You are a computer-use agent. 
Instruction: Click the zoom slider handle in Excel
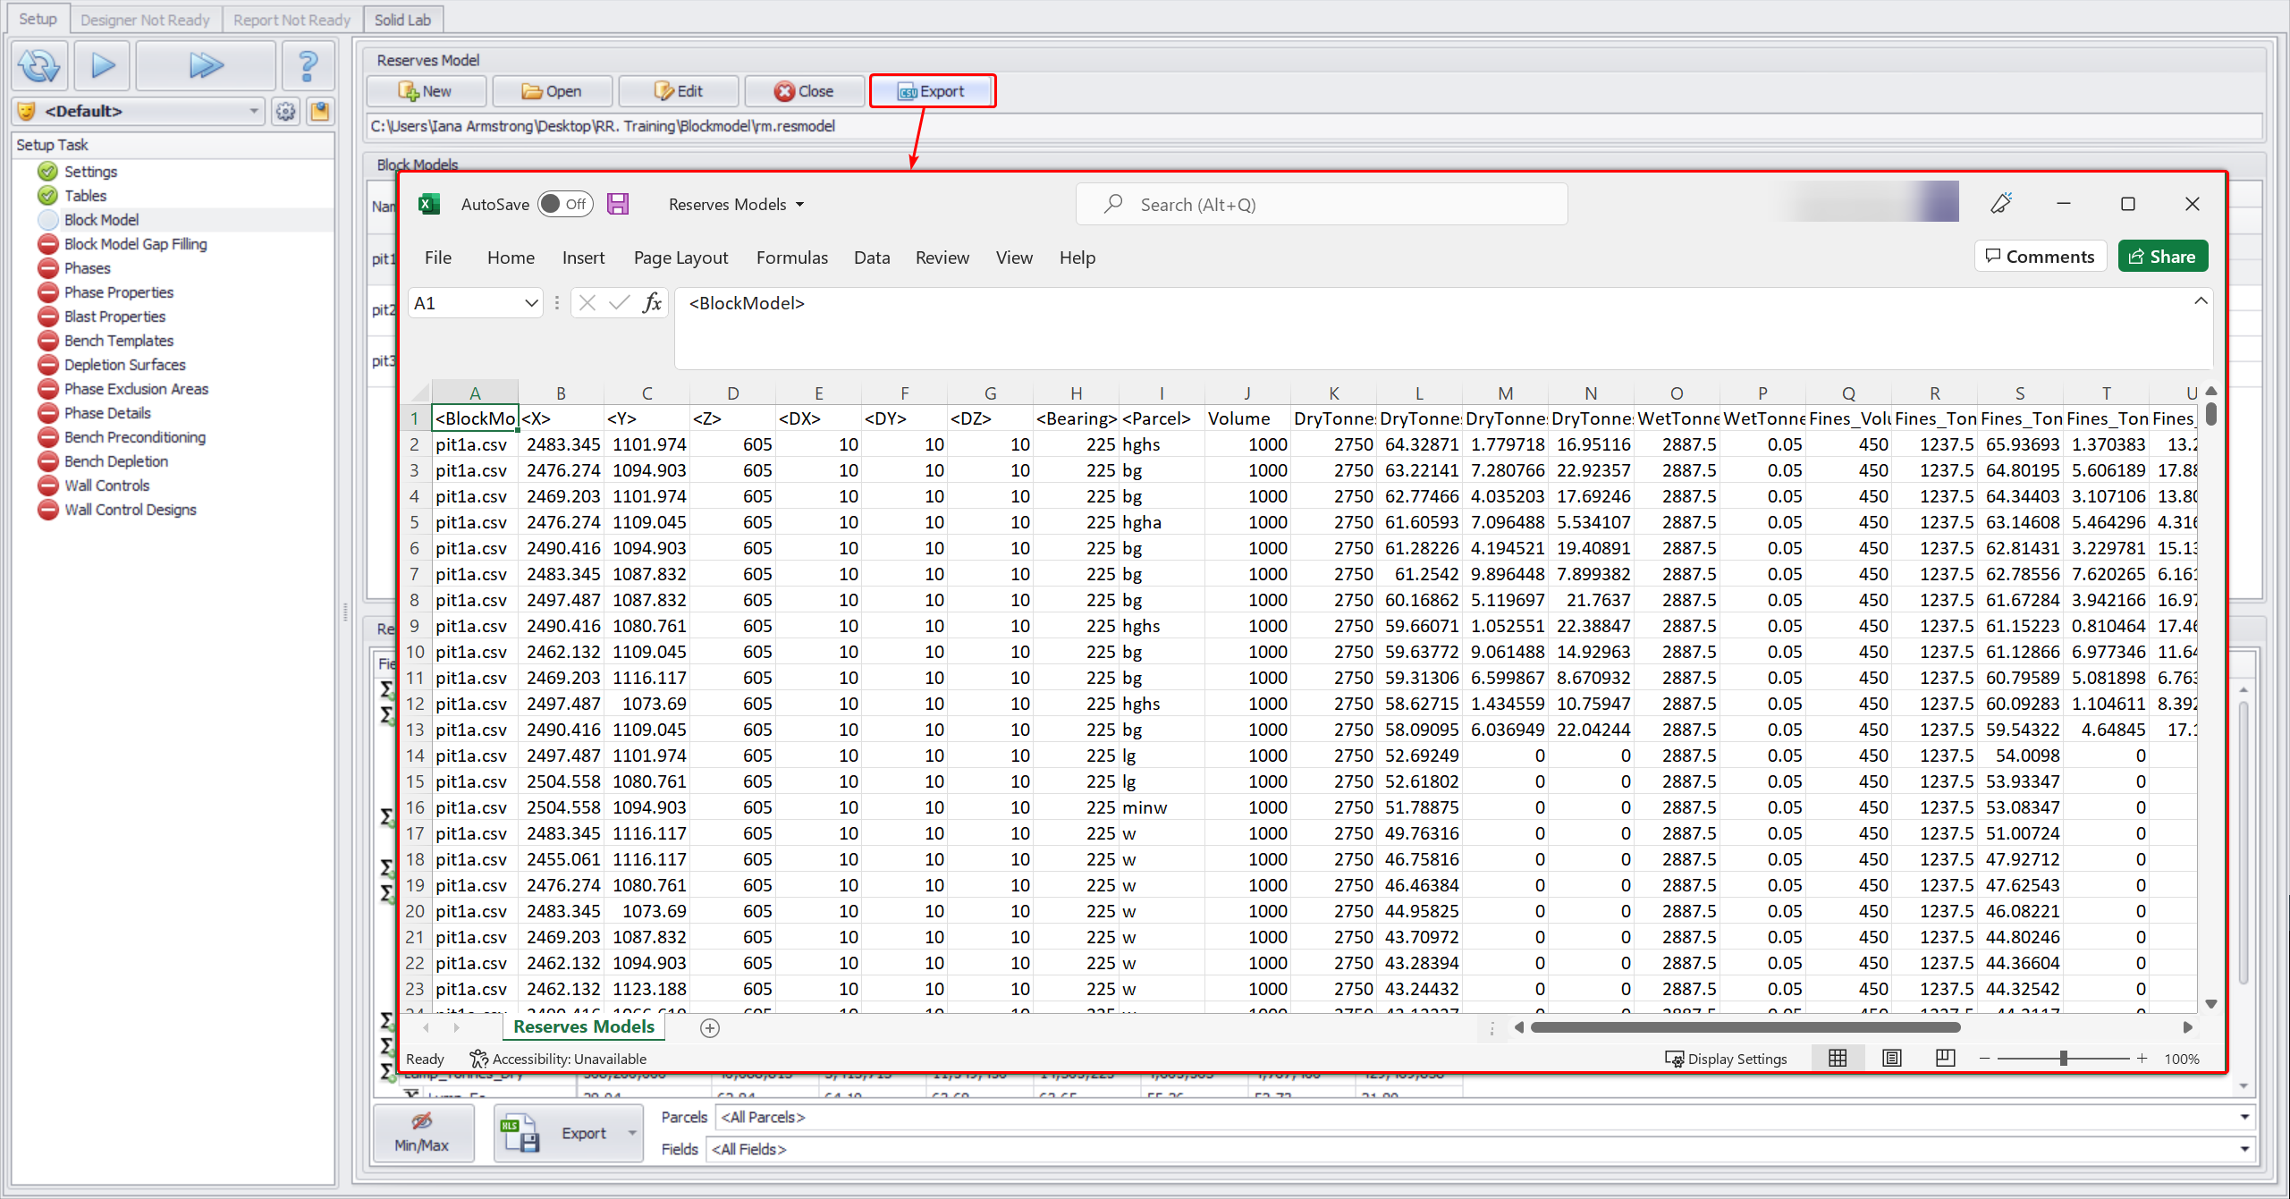click(x=2064, y=1059)
